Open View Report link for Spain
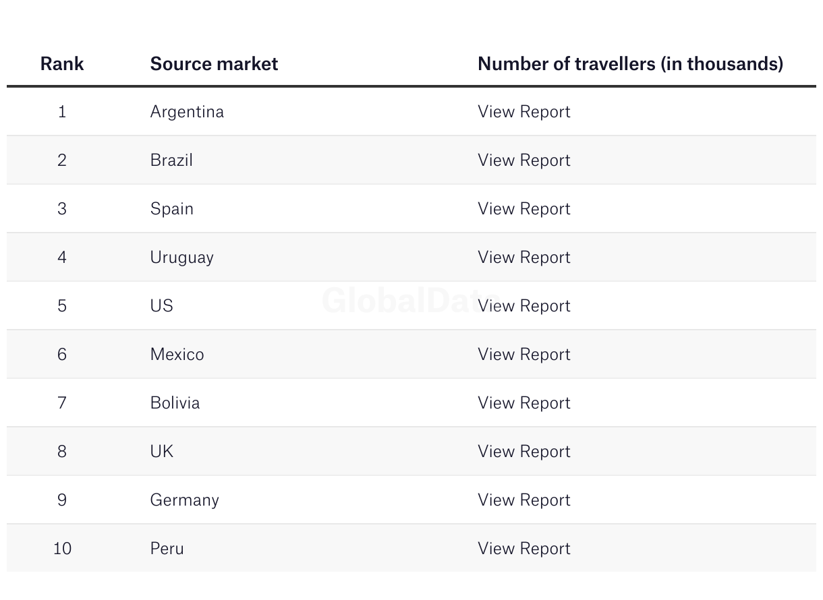This screenshot has height=600, width=823. click(523, 208)
